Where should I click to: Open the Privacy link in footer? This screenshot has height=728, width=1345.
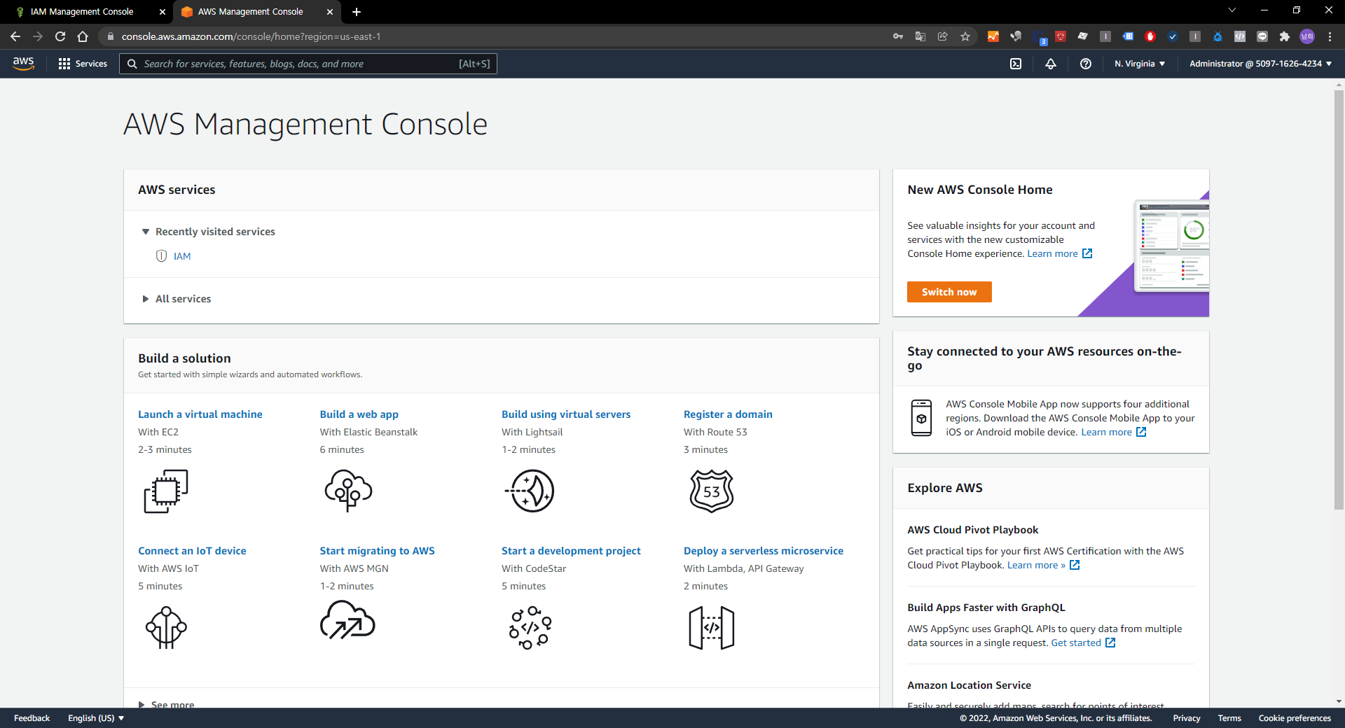coord(1186,718)
